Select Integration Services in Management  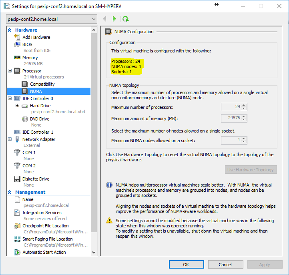click(42, 213)
